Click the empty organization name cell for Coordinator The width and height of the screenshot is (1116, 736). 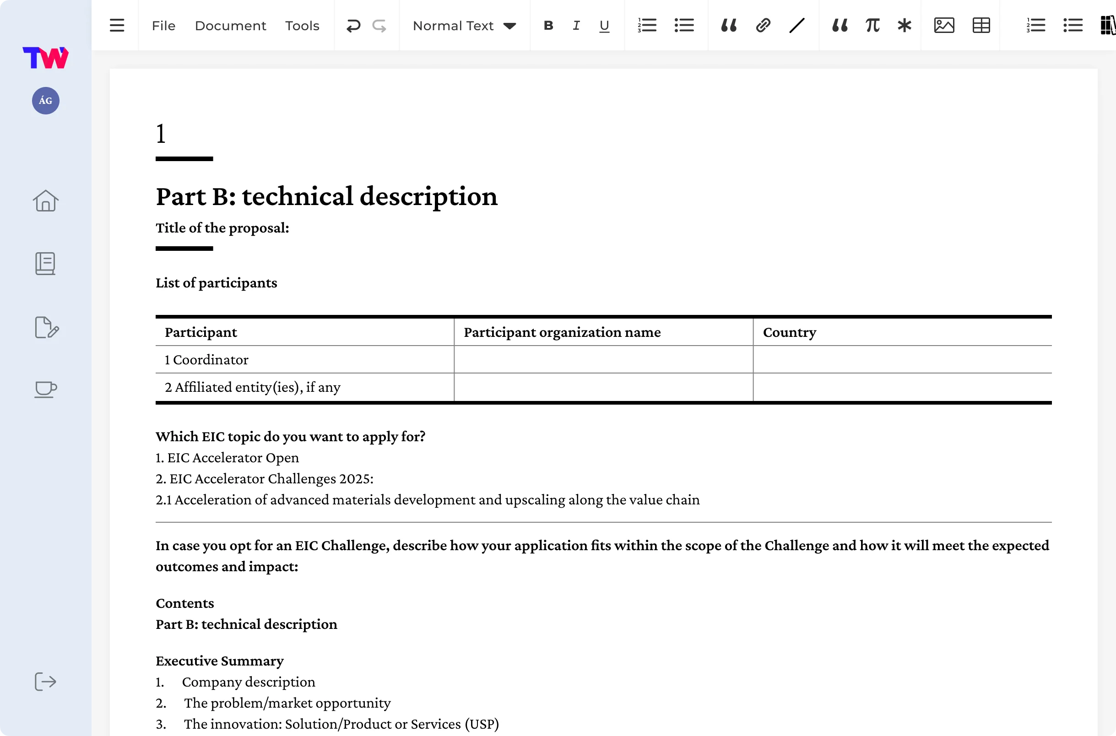[603, 360]
